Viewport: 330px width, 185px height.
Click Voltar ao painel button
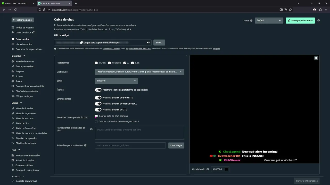(x=23, y=20)
